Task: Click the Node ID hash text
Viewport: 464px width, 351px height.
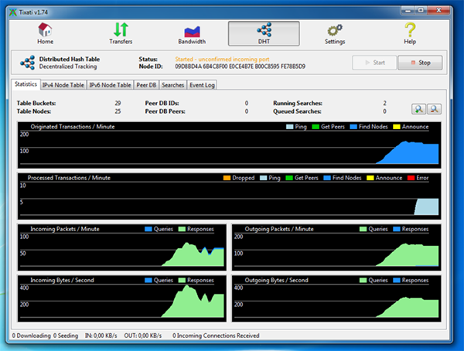Action: pos(240,66)
